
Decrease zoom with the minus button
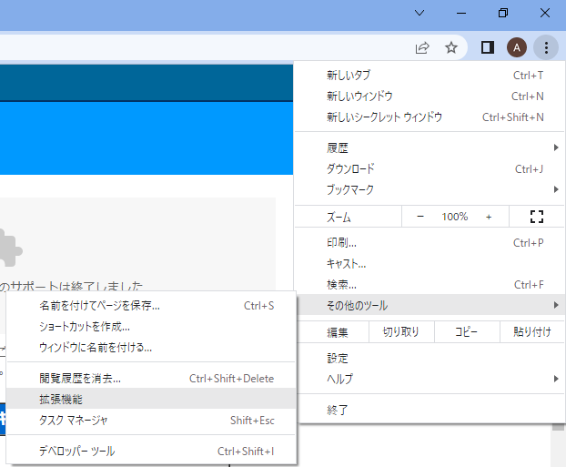[420, 217]
